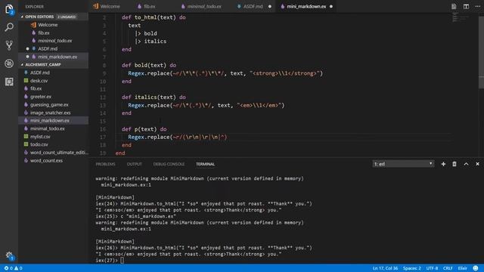Click the Elixir language mode status entry

pyautogui.click(x=462, y=268)
